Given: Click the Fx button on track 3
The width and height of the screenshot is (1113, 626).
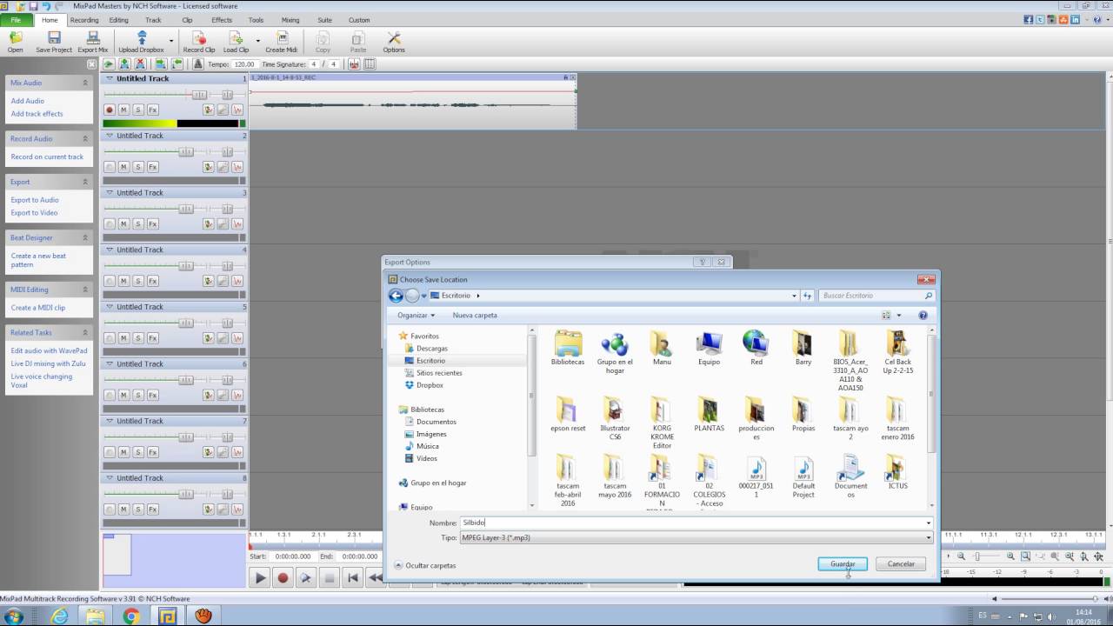Looking at the screenshot, I should [x=152, y=224].
